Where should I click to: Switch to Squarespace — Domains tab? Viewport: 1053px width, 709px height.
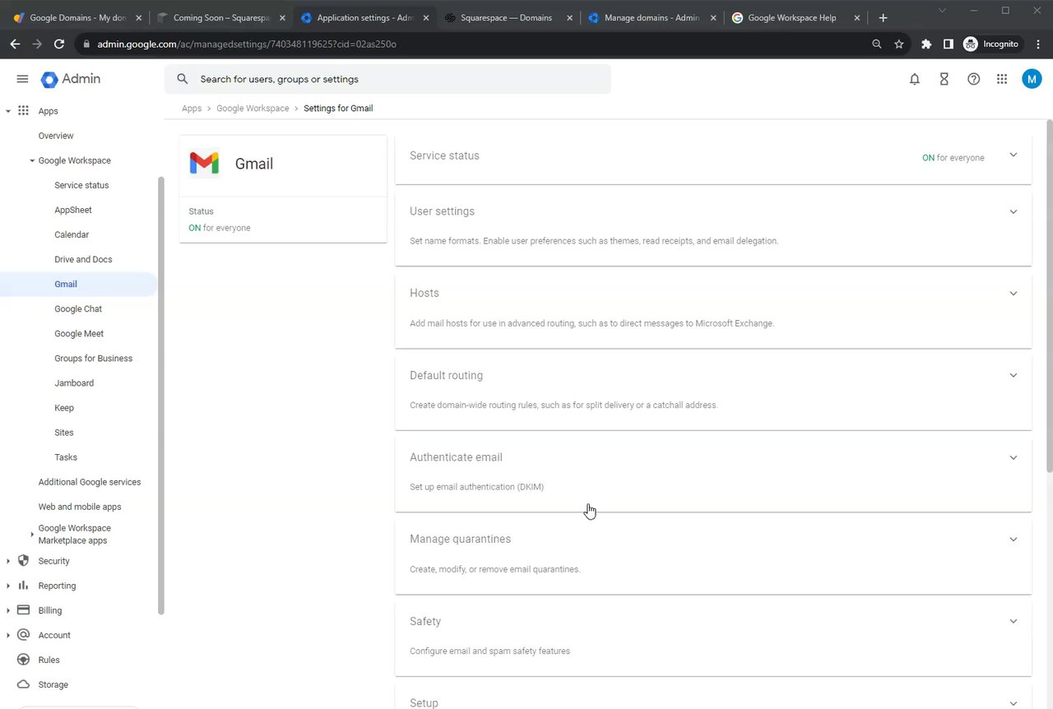tap(508, 17)
